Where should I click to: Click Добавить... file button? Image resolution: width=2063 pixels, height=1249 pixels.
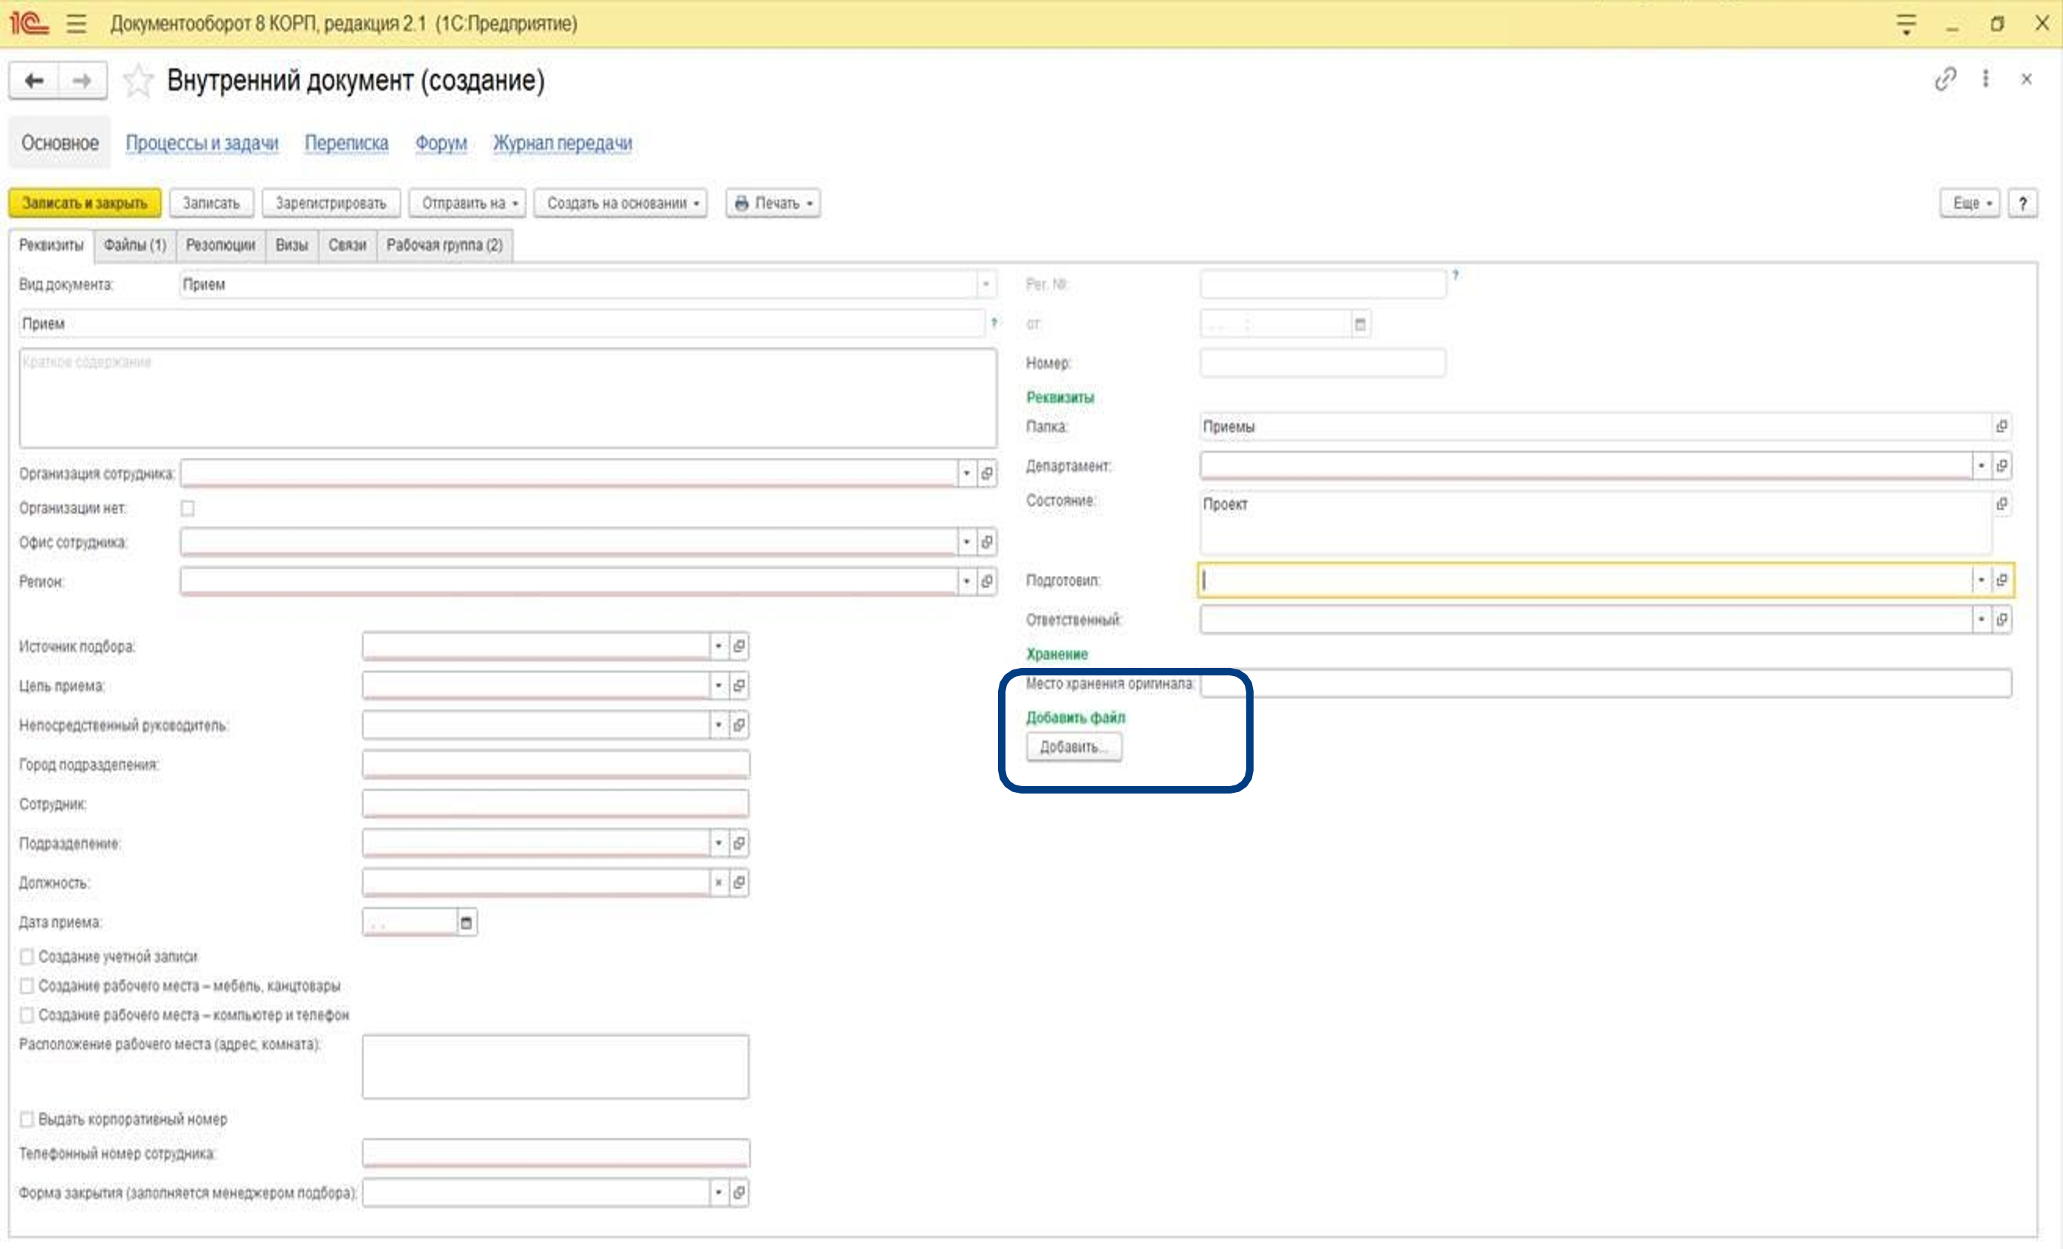[1073, 747]
